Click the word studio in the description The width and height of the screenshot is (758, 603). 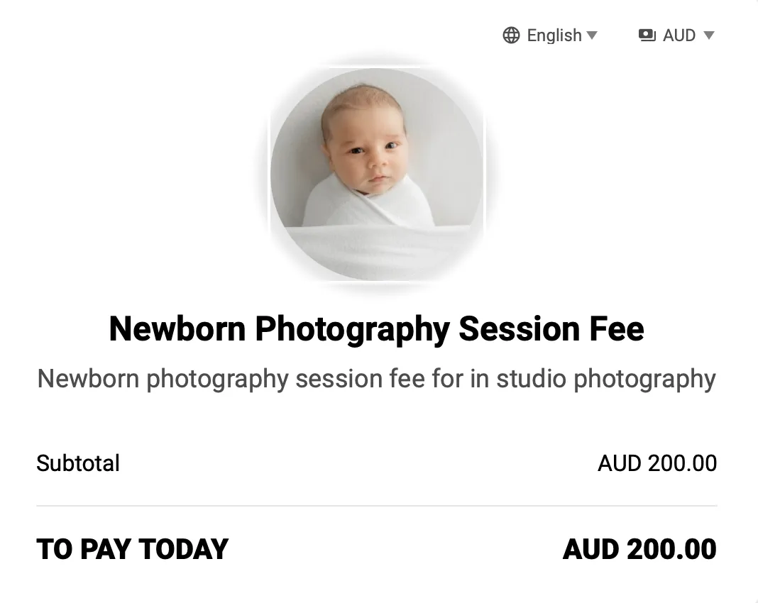531,379
